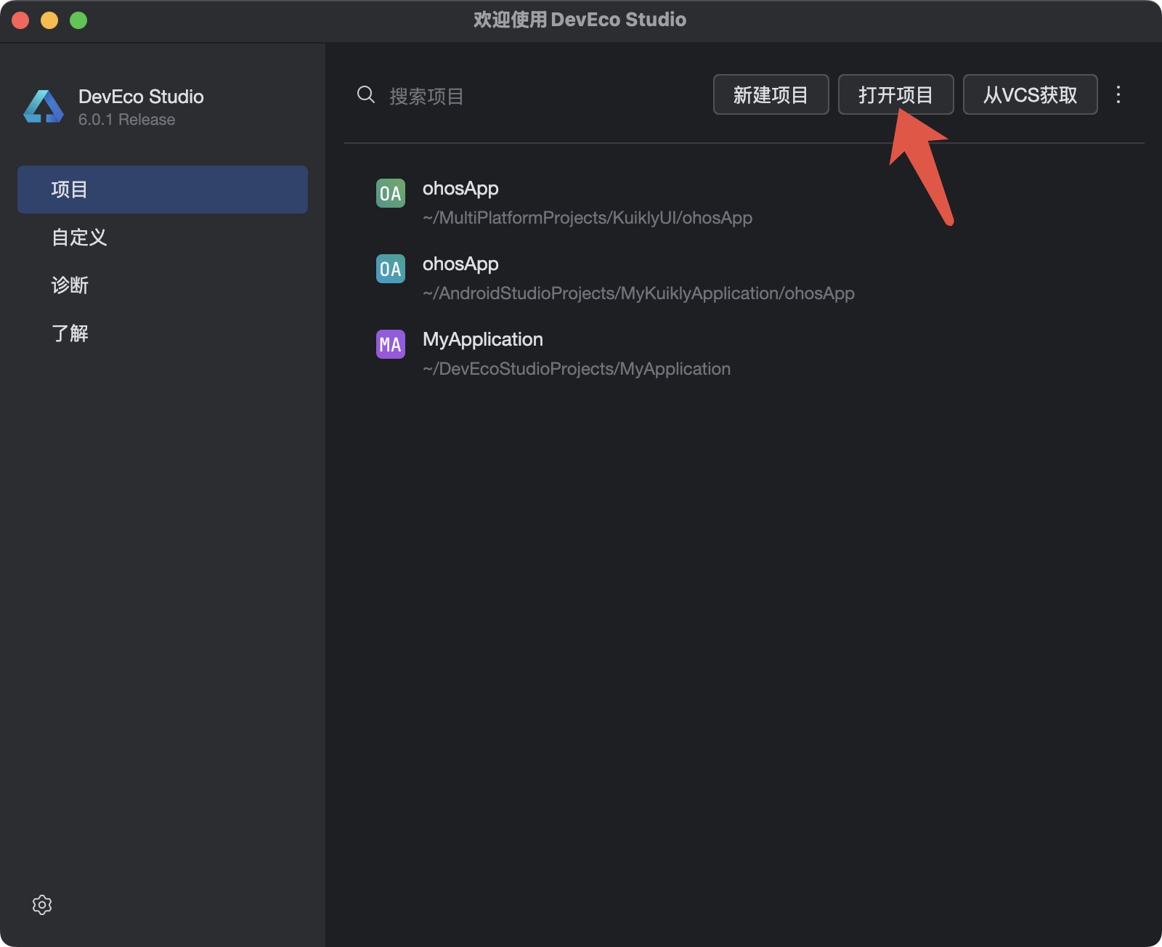This screenshot has height=947, width=1162.
Task: Minimize the window with the yellow button
Action: 49,20
